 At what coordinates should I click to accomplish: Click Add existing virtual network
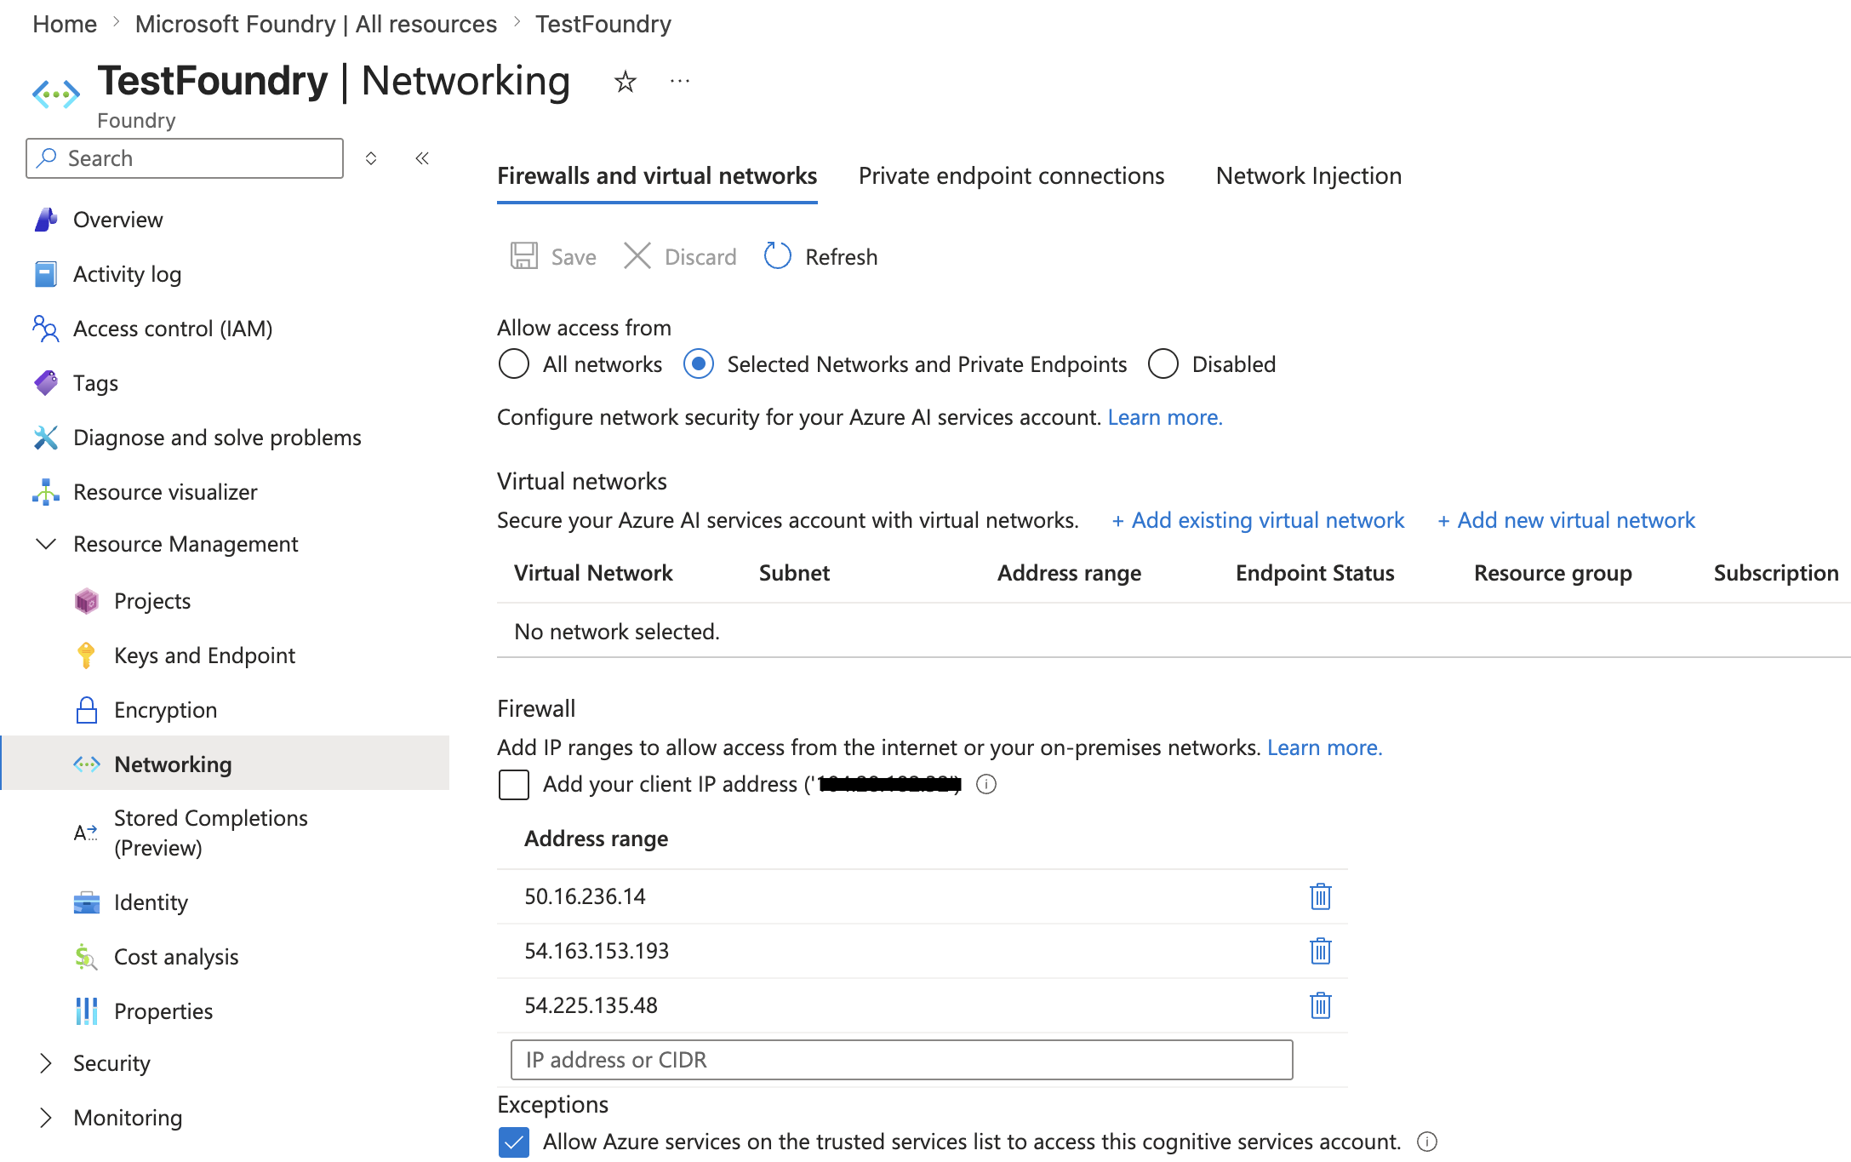(x=1259, y=520)
